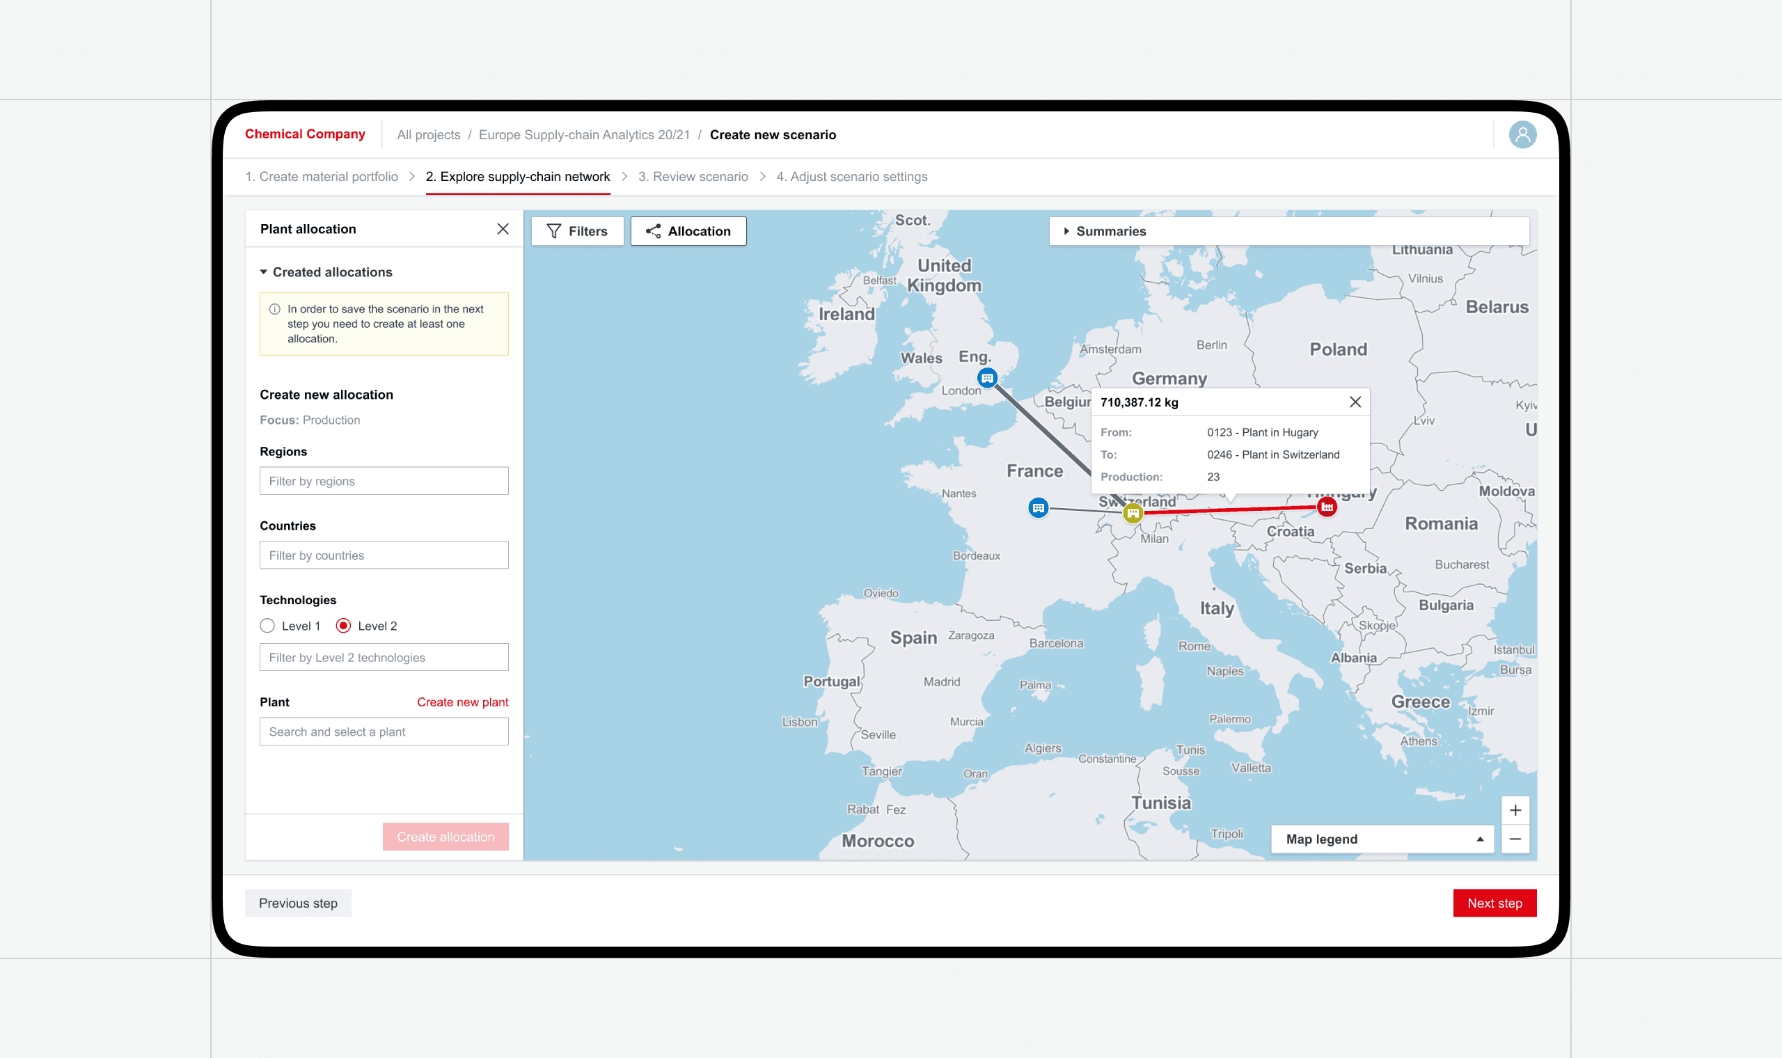Go to step 1 Create material portfolio

pyautogui.click(x=322, y=177)
